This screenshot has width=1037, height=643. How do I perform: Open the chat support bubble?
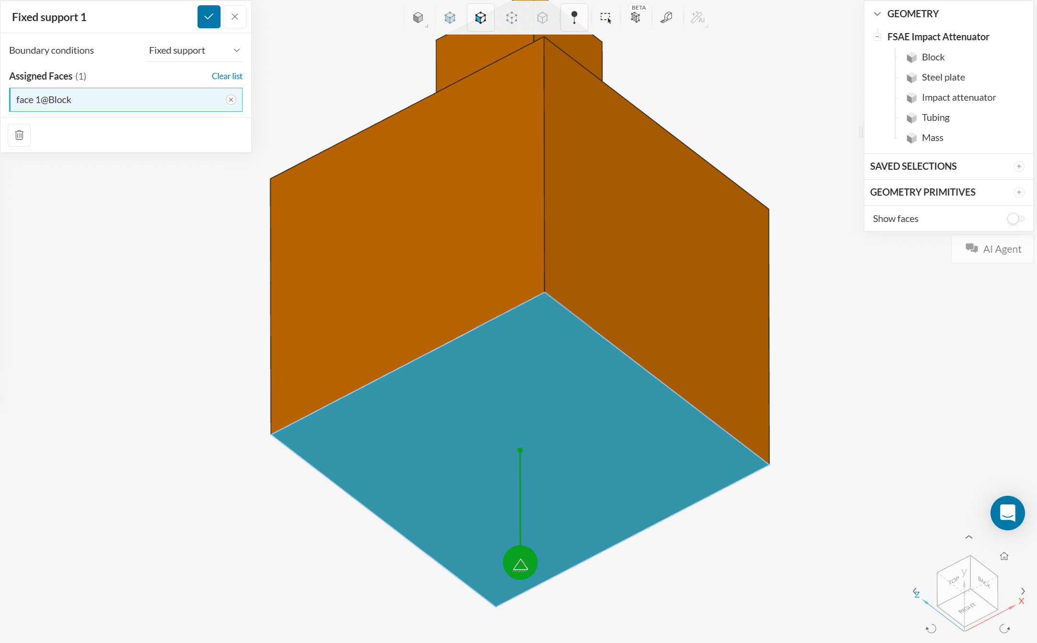(1007, 513)
